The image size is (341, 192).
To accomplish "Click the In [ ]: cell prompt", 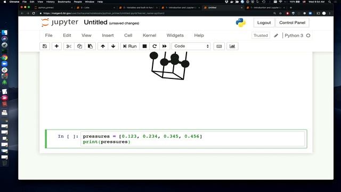I will coord(68,137).
